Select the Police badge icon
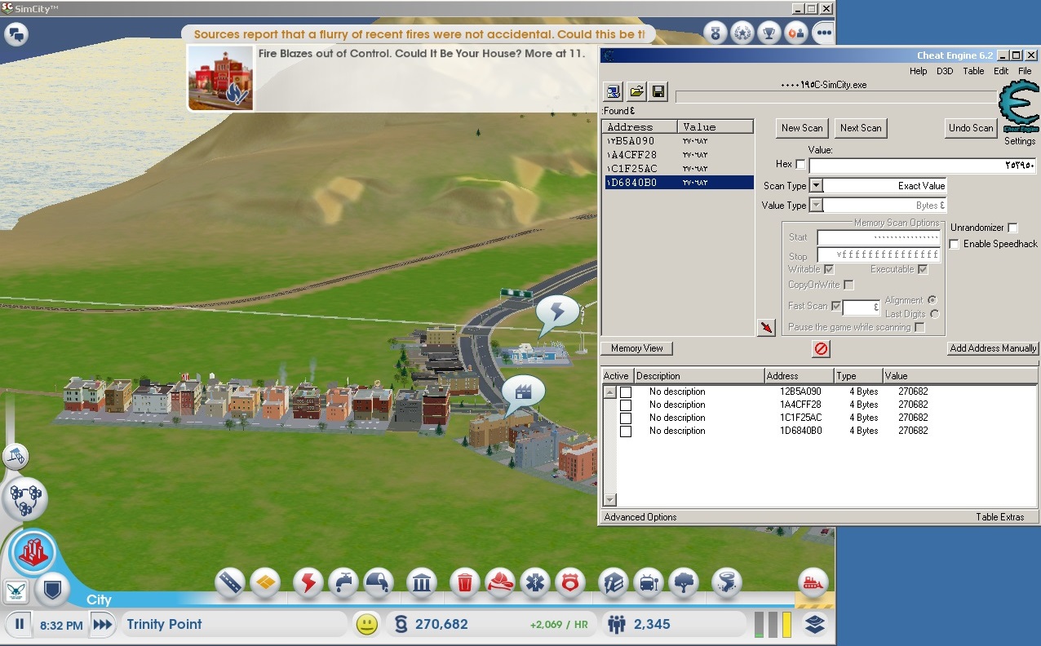 569,582
